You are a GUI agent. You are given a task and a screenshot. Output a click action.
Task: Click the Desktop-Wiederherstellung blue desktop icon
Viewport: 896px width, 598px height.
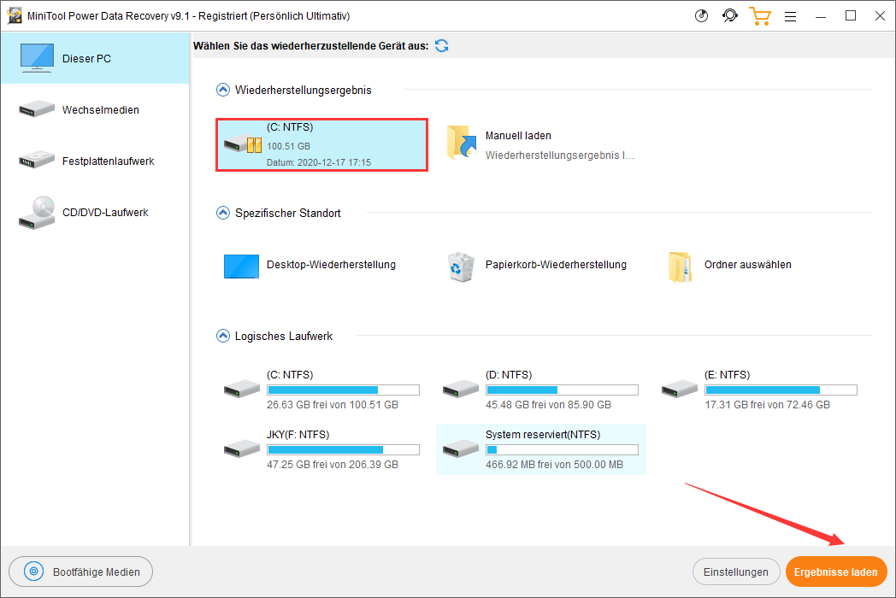[x=241, y=267]
